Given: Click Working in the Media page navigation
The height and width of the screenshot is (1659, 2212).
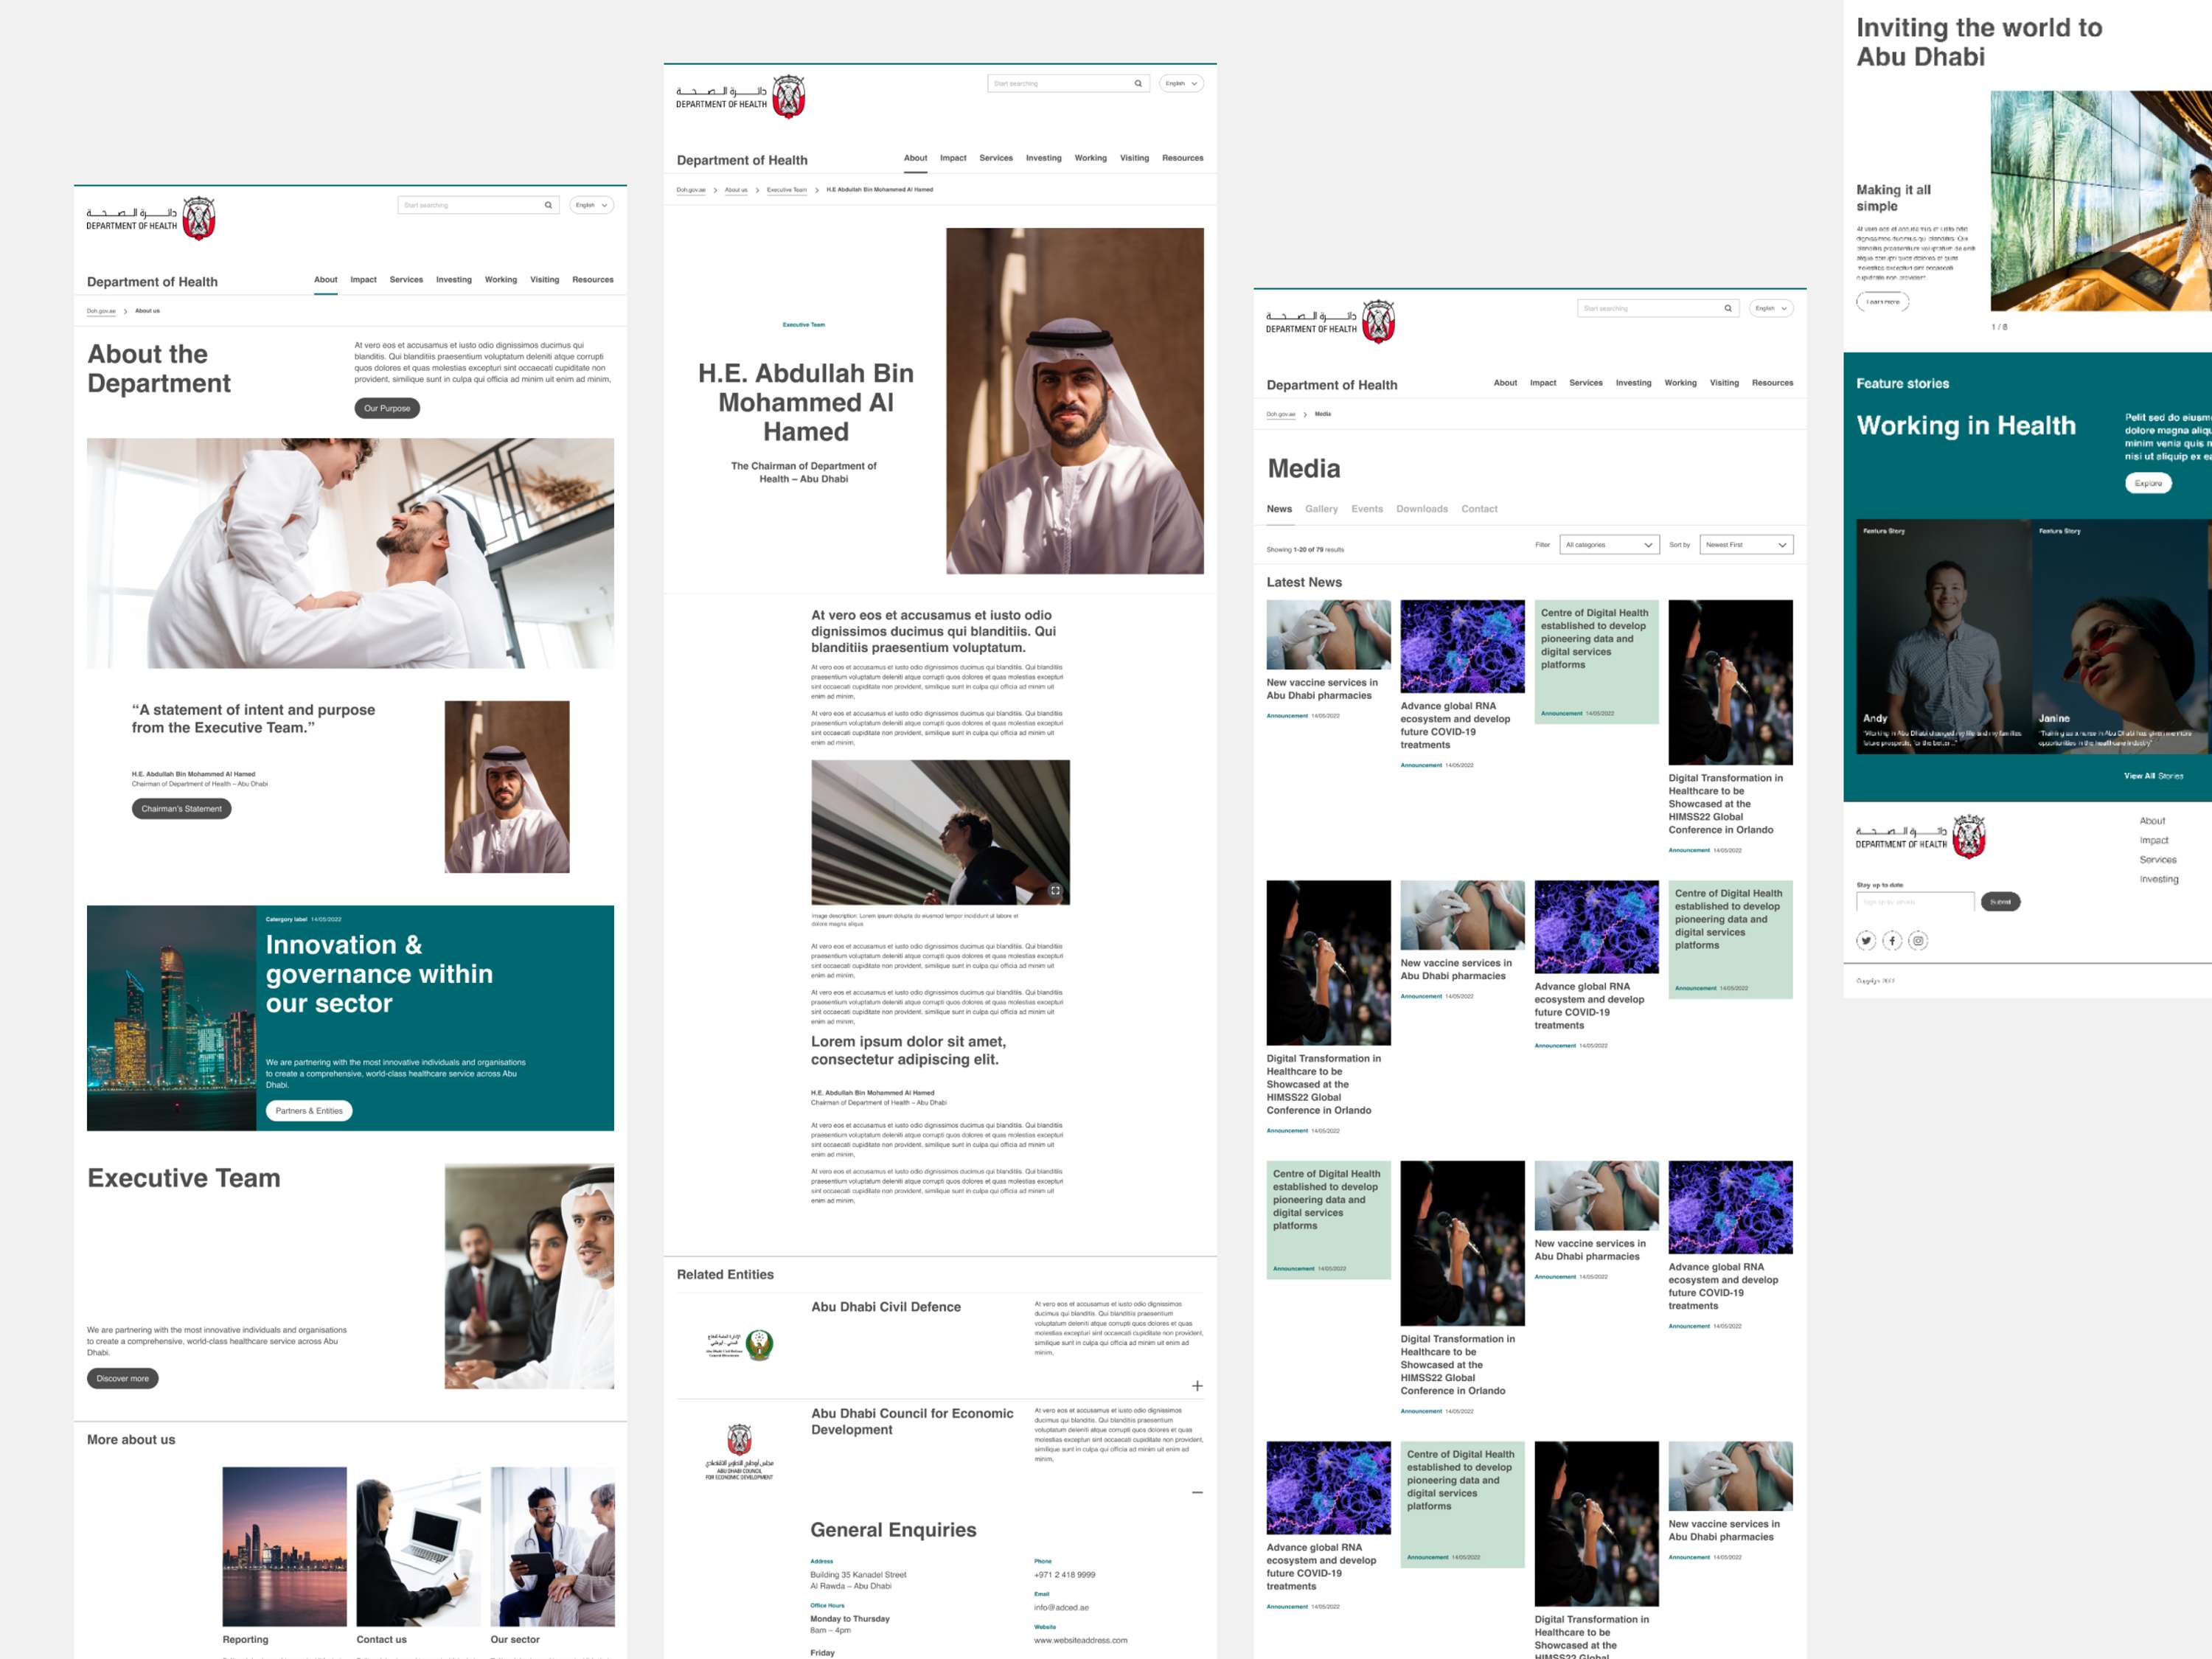Looking at the screenshot, I should [1681, 383].
